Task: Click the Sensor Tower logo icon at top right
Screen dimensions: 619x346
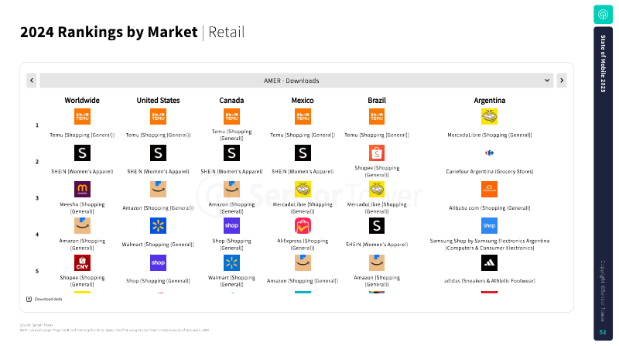Action: (x=603, y=15)
